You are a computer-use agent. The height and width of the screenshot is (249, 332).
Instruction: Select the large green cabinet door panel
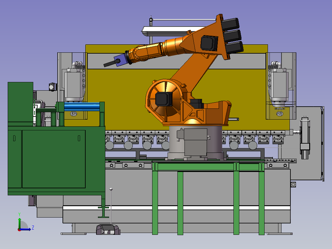(x=54, y=159)
